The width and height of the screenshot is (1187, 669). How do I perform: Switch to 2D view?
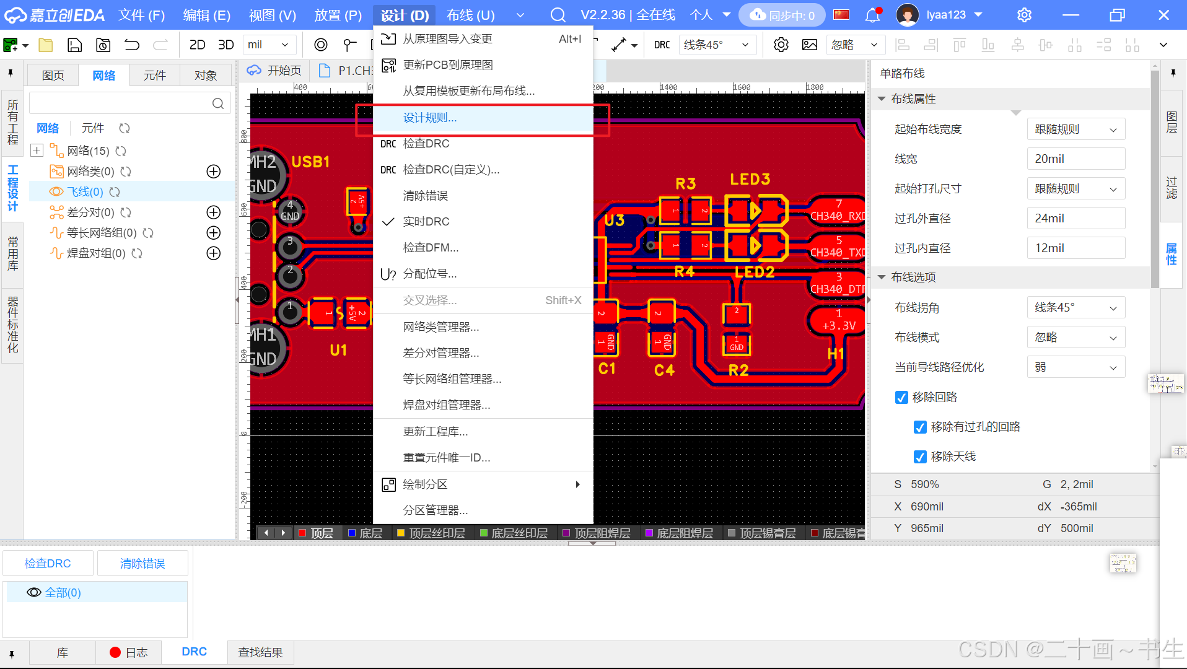tap(197, 45)
